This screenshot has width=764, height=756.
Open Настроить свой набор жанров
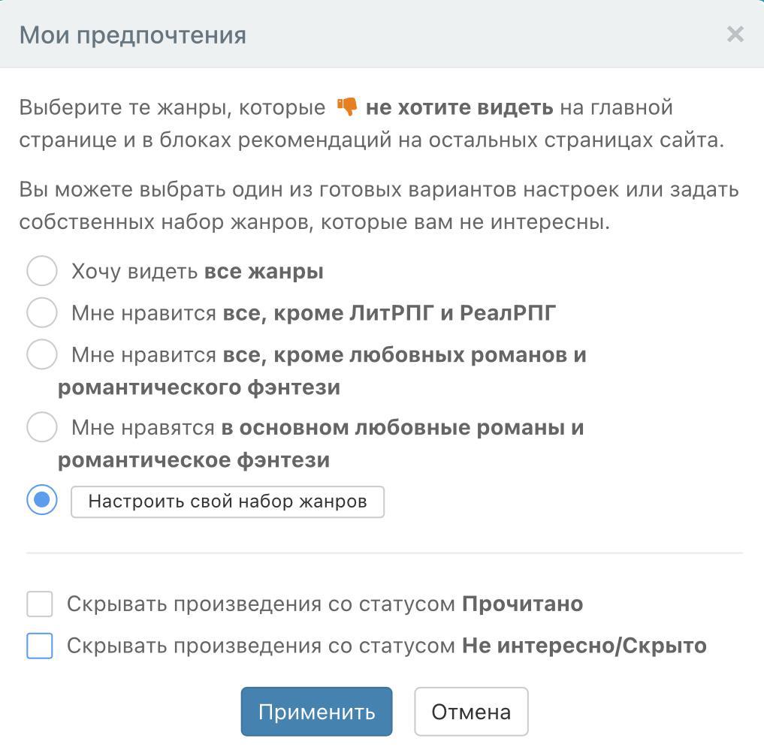click(228, 501)
